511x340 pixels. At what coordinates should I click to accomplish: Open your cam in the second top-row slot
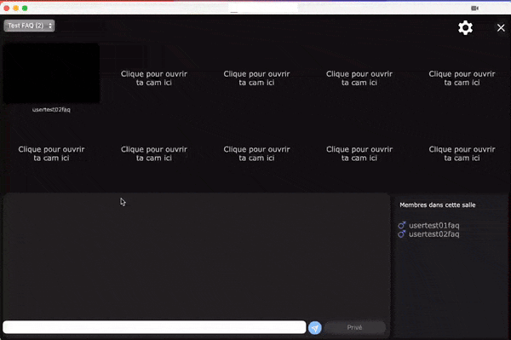click(x=154, y=78)
